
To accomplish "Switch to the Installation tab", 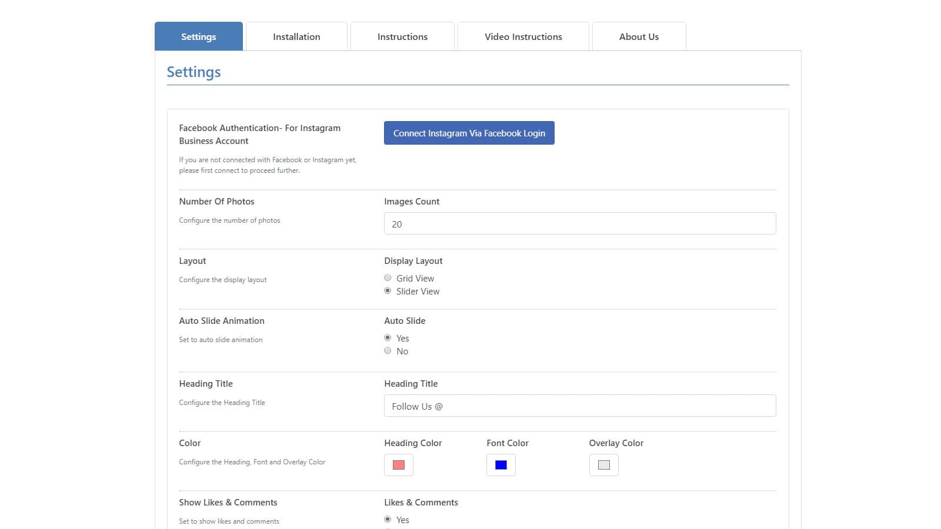I will click(x=296, y=36).
